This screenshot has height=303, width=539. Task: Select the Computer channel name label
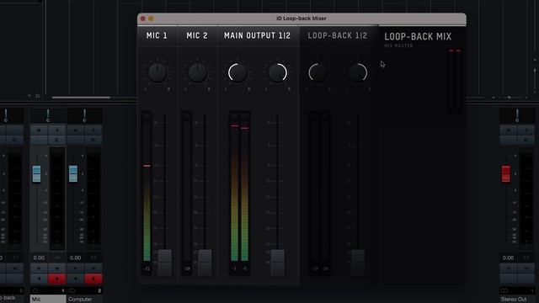click(x=84, y=300)
